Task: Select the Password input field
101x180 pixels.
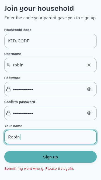Action: click(51, 89)
